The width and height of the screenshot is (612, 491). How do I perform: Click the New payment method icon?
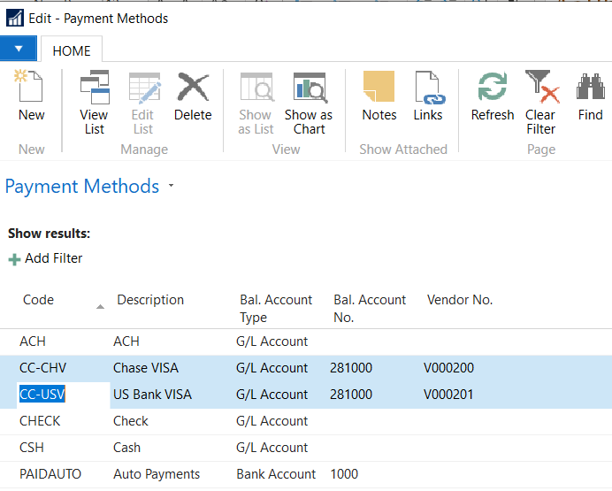pyautogui.click(x=31, y=89)
